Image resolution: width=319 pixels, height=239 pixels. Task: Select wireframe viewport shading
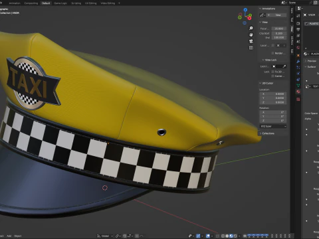223,236
